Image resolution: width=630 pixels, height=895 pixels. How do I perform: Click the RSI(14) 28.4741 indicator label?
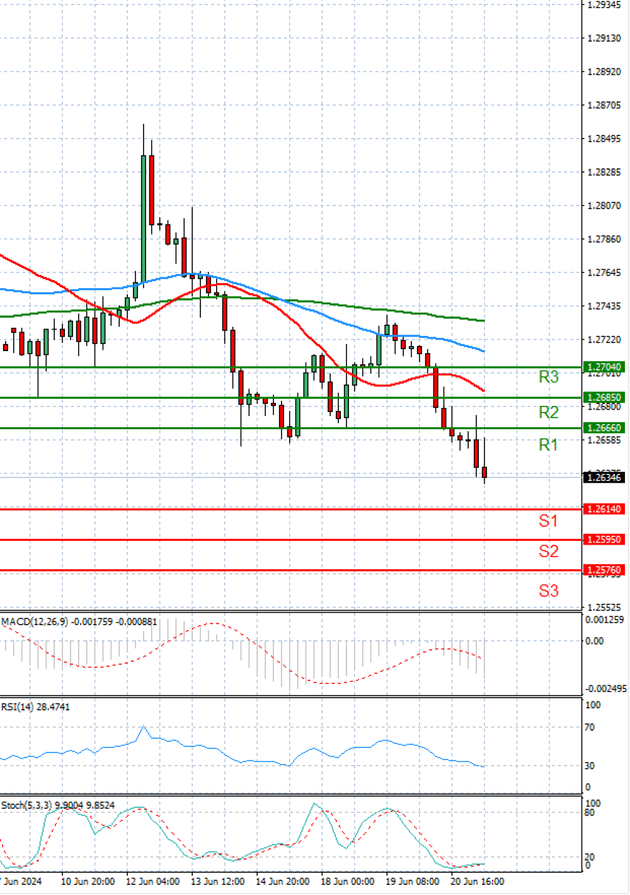(35, 707)
